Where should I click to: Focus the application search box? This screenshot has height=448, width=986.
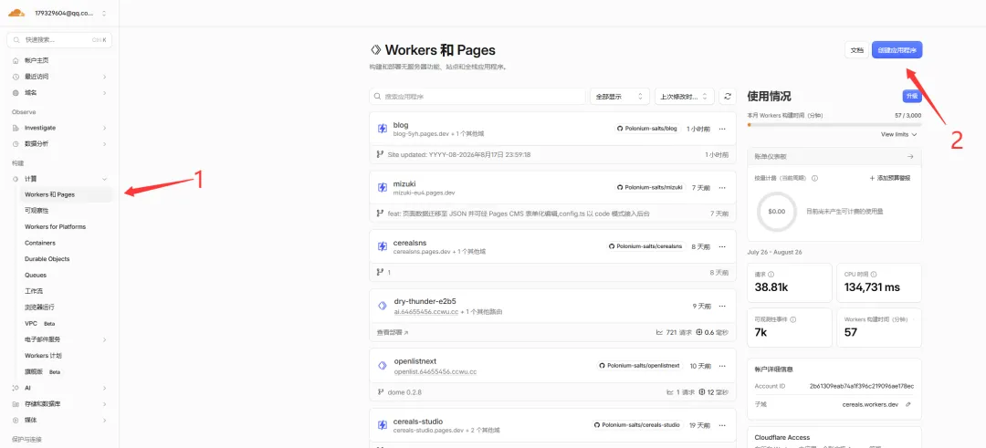tap(477, 96)
